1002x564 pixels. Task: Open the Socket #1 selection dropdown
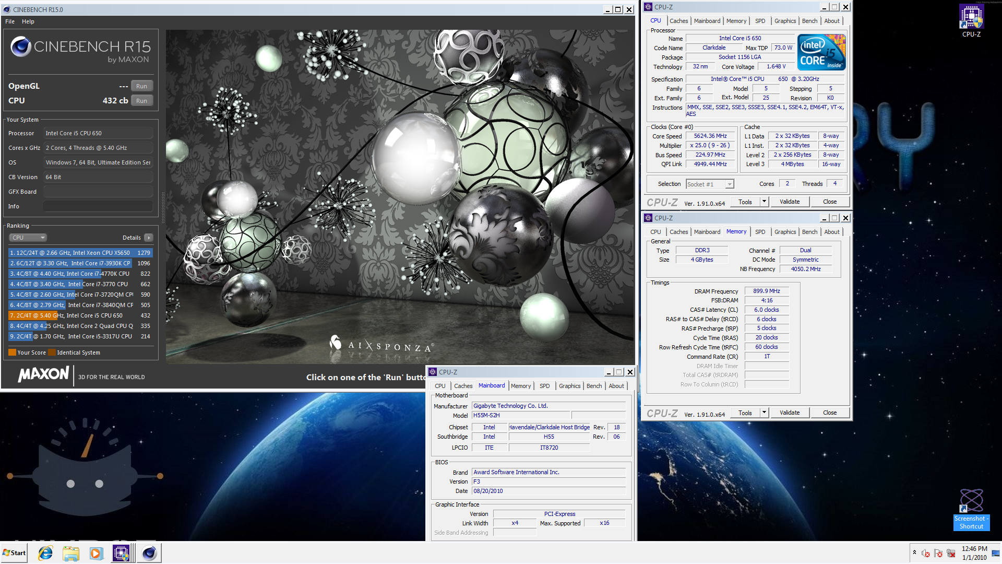tap(710, 184)
